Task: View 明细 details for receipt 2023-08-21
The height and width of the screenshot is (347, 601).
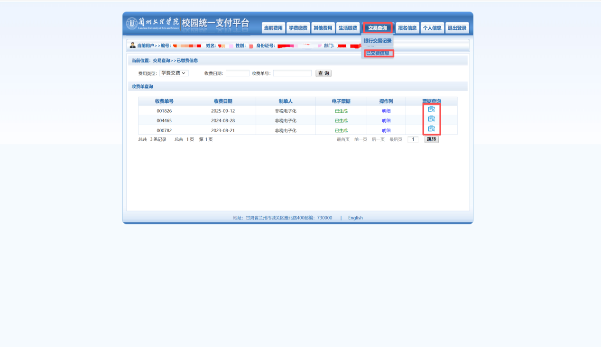Action: 386,130
